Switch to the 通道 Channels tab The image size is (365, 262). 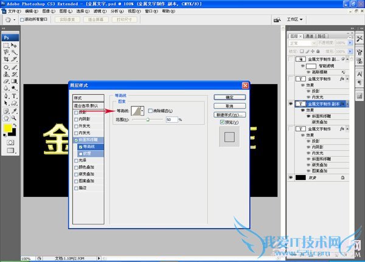(310, 36)
